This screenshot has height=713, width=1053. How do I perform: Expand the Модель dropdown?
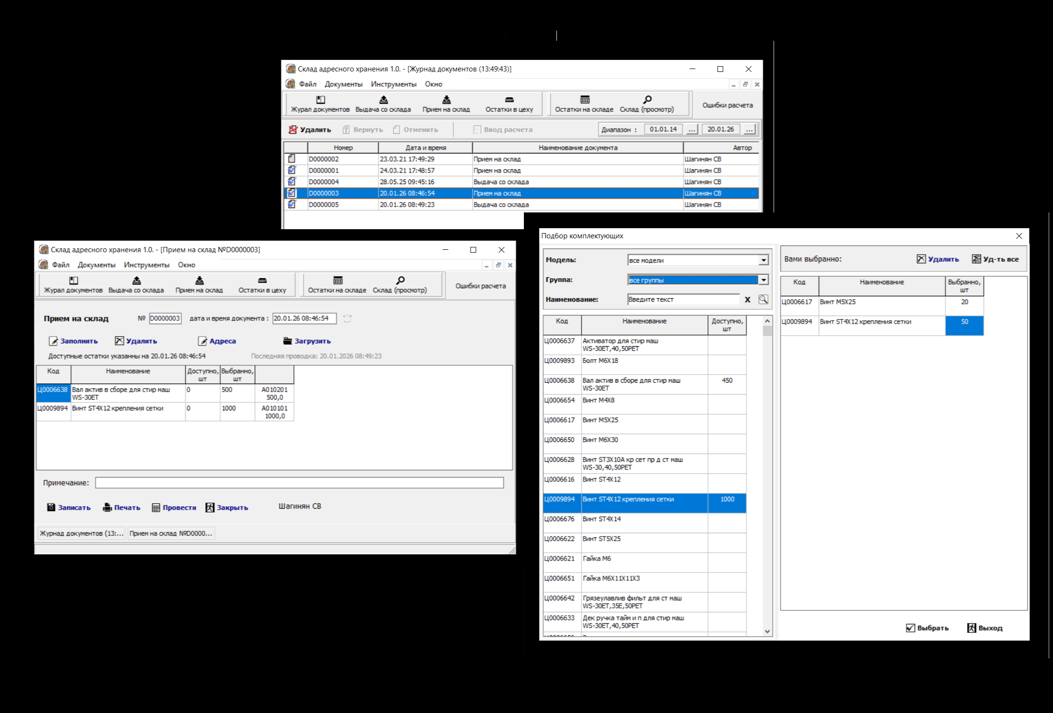764,260
